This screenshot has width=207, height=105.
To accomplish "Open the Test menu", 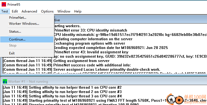I will point(5,11).
